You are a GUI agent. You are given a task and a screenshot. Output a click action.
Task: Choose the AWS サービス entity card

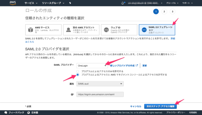43,30
